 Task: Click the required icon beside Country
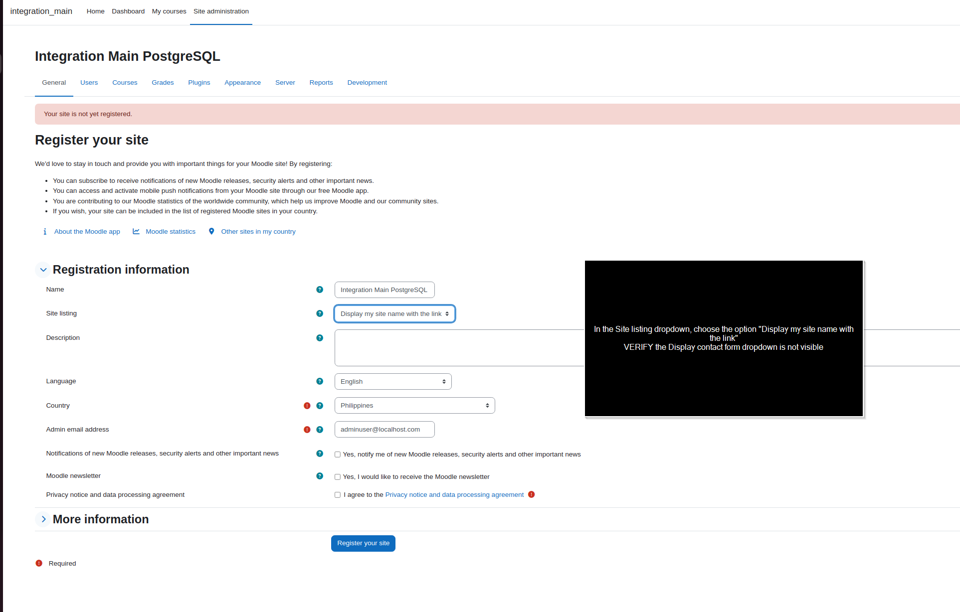click(x=307, y=406)
